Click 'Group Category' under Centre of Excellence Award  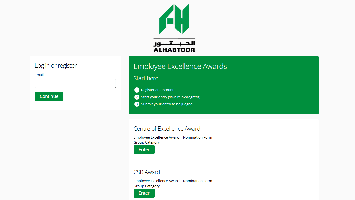coord(147,142)
